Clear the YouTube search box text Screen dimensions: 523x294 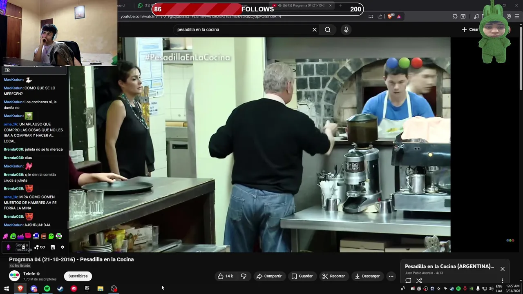click(315, 29)
